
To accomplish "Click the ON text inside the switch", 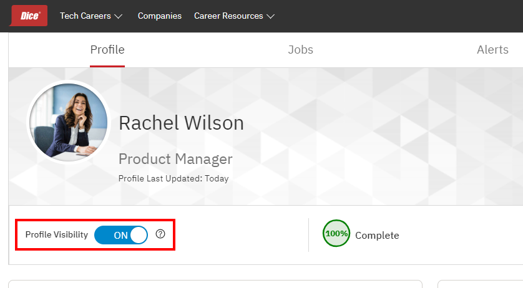I will click(x=120, y=236).
